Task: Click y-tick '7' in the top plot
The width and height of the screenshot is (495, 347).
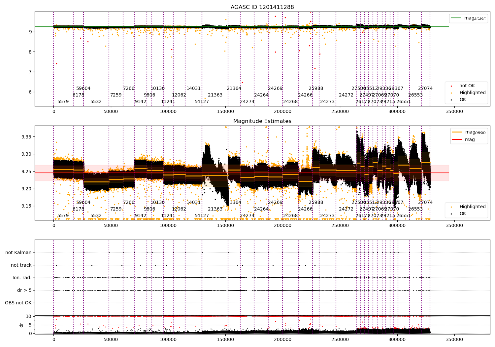Action: (x=30, y=72)
